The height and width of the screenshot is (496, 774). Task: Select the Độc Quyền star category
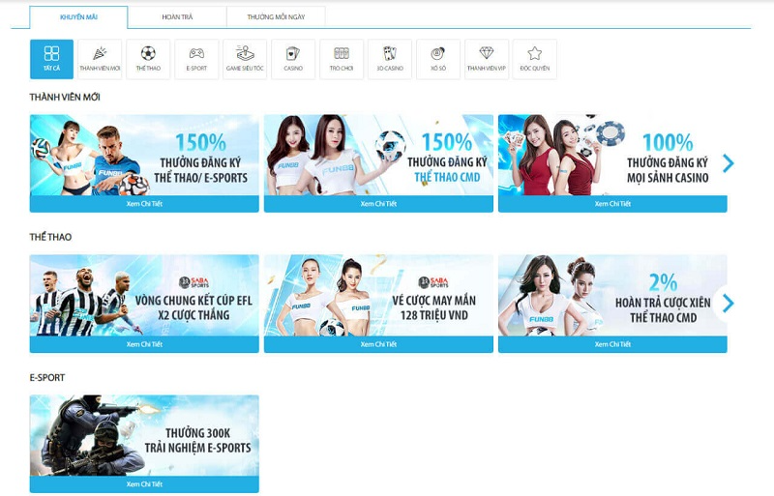[535, 59]
